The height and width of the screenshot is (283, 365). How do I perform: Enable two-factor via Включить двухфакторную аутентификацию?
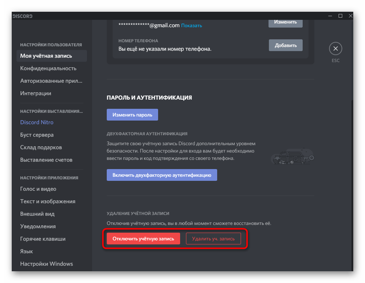pyautogui.click(x=162, y=175)
